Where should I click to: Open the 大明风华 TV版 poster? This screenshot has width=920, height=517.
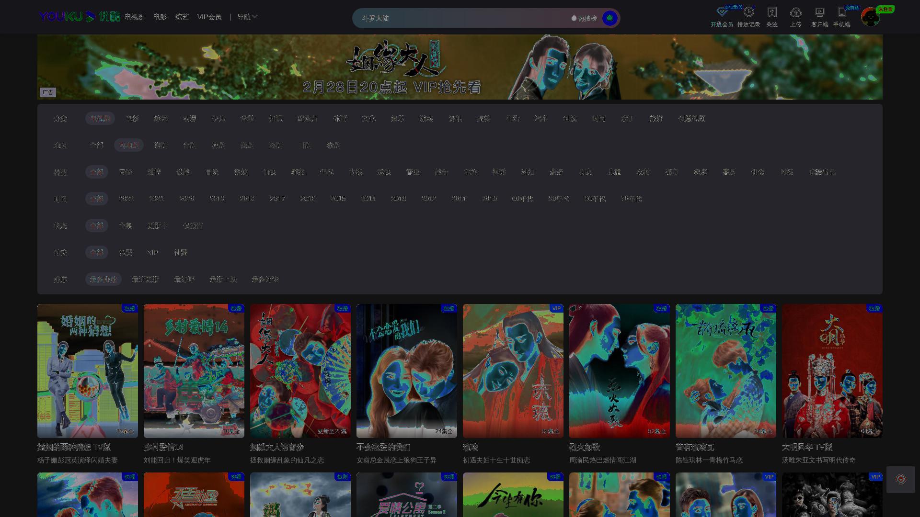(832, 371)
